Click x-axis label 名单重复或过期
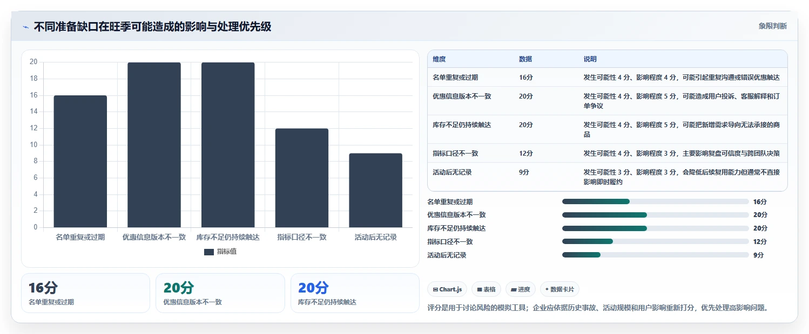The image size is (809, 334). (80, 237)
